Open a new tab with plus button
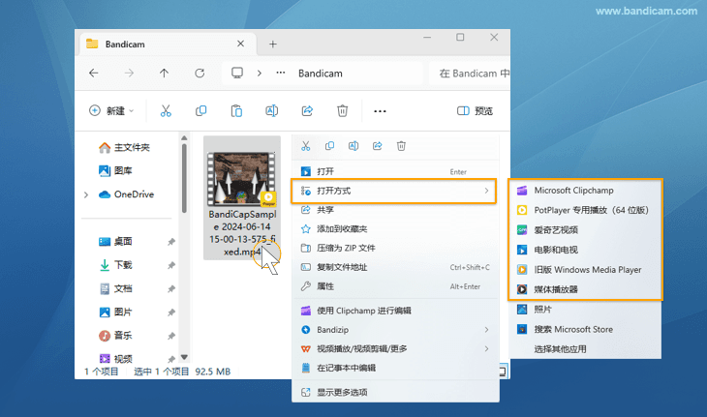 pyautogui.click(x=273, y=45)
